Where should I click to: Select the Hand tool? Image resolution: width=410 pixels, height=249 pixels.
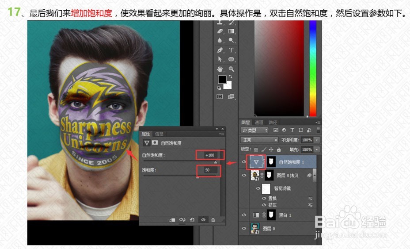click(220, 69)
